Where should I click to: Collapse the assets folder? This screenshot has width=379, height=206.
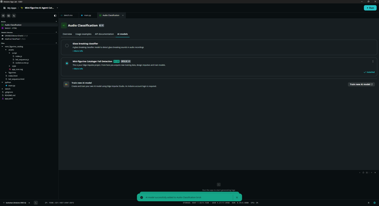6,50
